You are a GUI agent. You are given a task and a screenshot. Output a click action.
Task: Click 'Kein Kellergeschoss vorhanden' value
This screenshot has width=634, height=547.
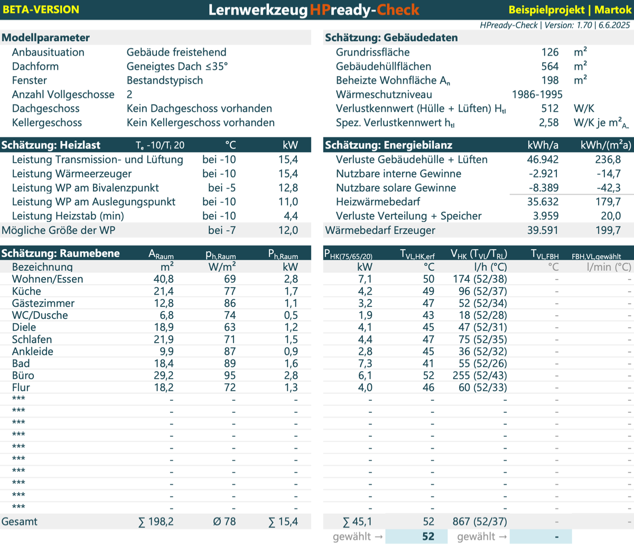coord(201,122)
